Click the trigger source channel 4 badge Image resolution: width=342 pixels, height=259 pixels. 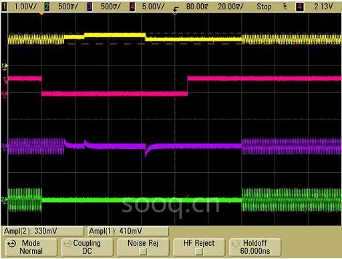(x=299, y=7)
